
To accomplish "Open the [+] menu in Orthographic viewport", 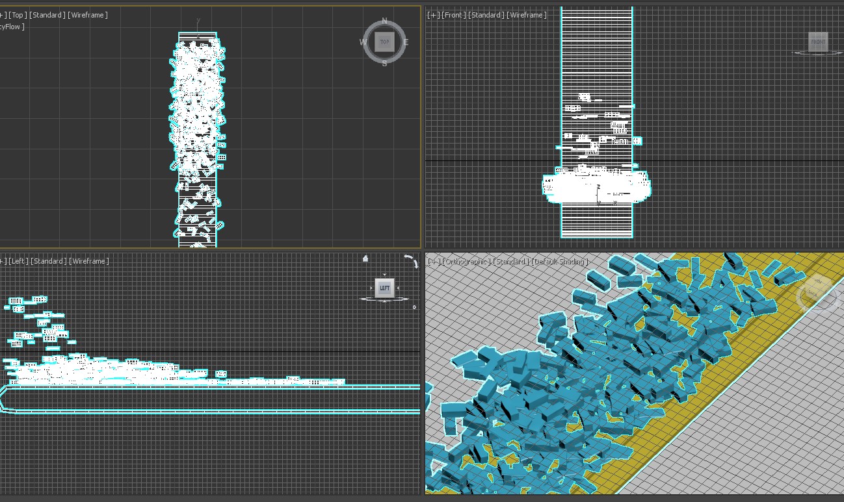I will pos(433,261).
